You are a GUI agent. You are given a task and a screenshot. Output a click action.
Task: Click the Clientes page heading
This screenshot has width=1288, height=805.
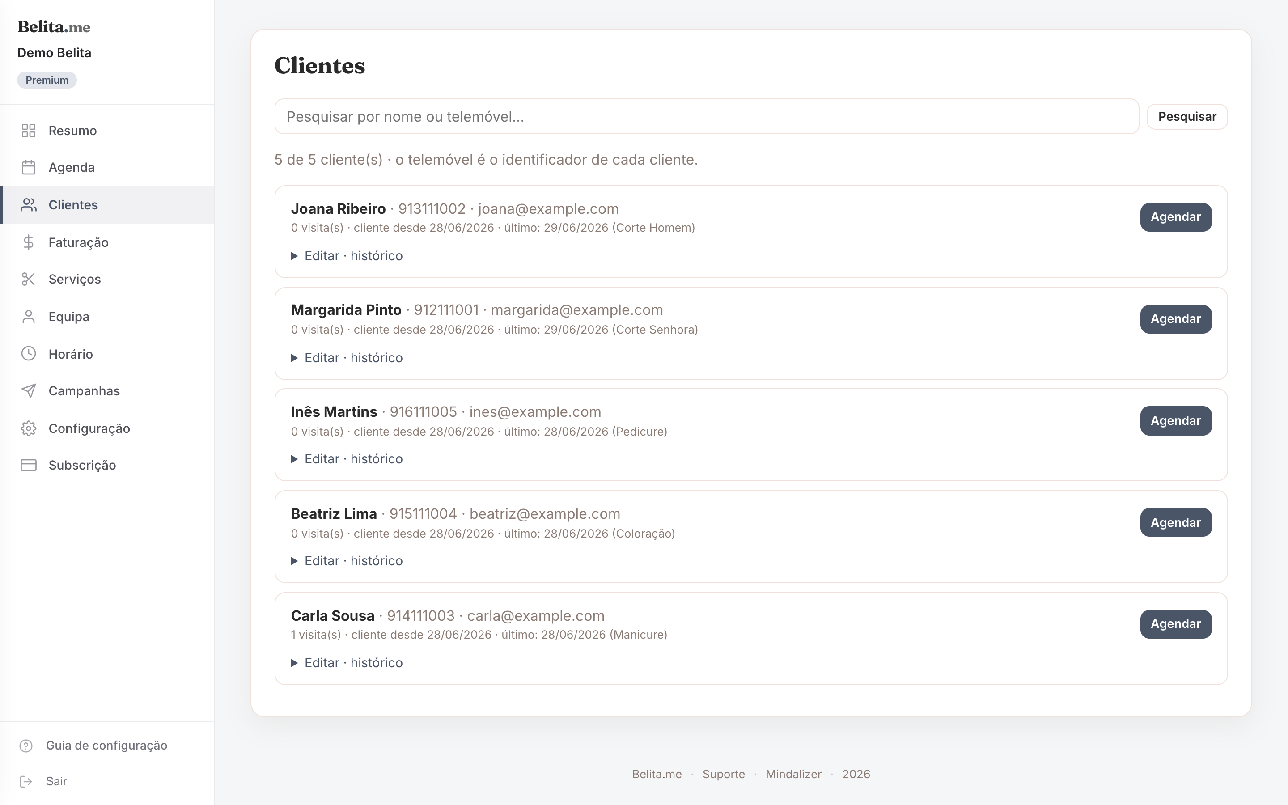[x=319, y=65]
